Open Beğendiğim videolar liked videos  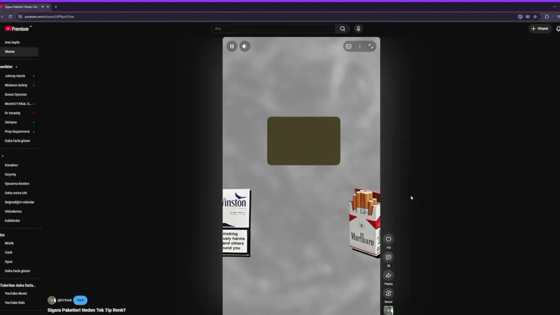[19, 202]
